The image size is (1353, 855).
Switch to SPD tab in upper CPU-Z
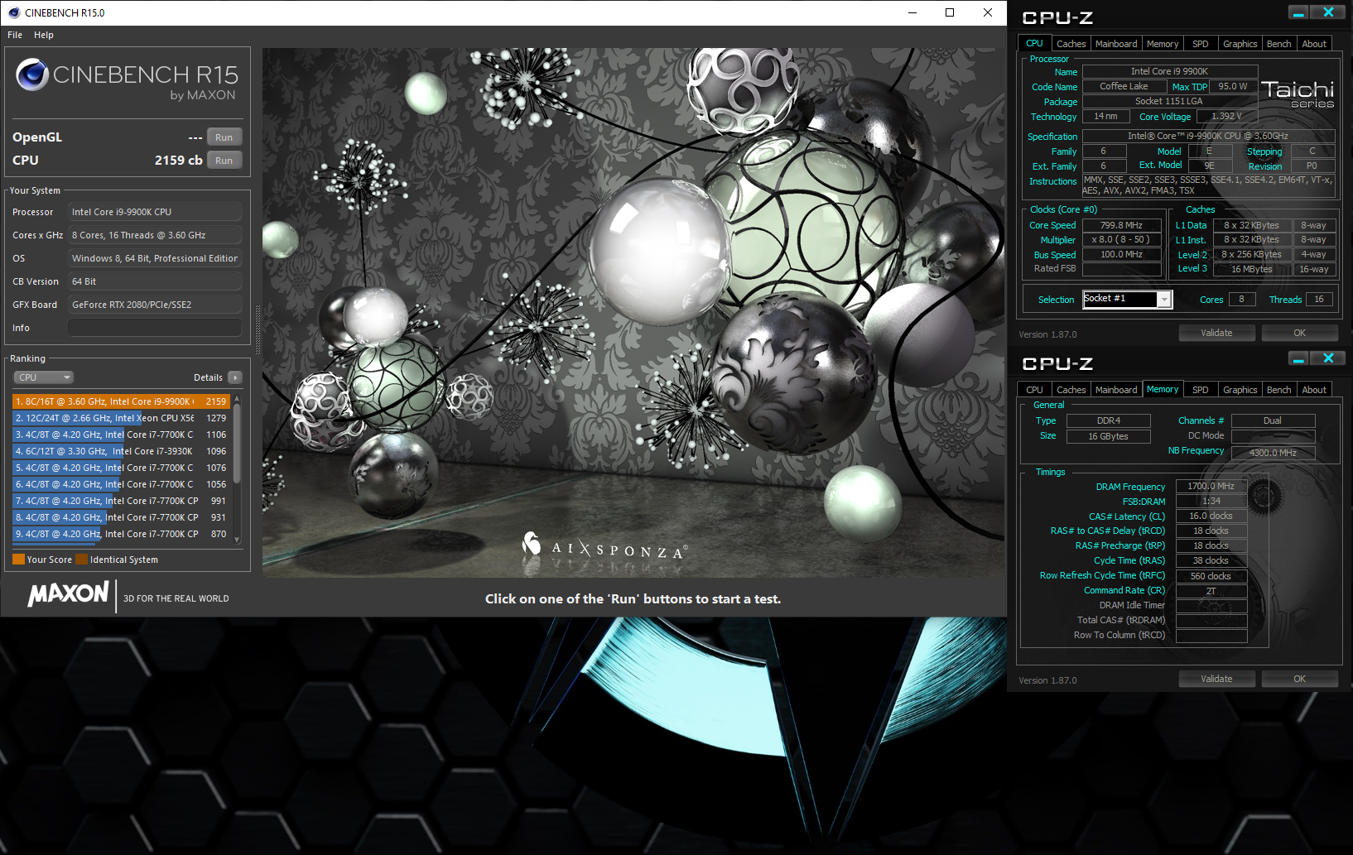tap(1201, 44)
